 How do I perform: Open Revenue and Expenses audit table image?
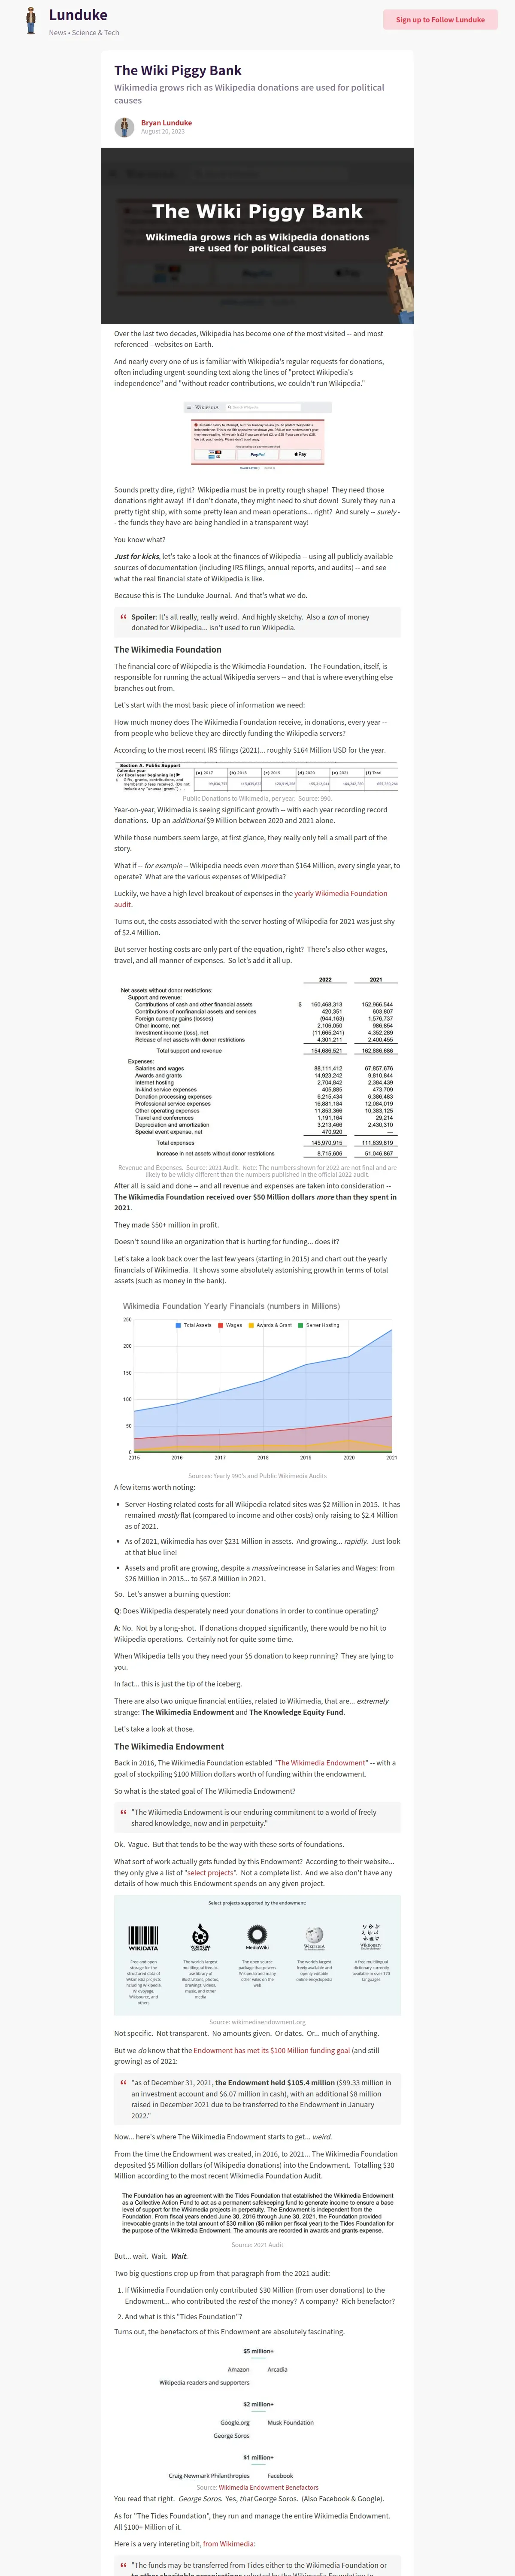click(x=257, y=1067)
